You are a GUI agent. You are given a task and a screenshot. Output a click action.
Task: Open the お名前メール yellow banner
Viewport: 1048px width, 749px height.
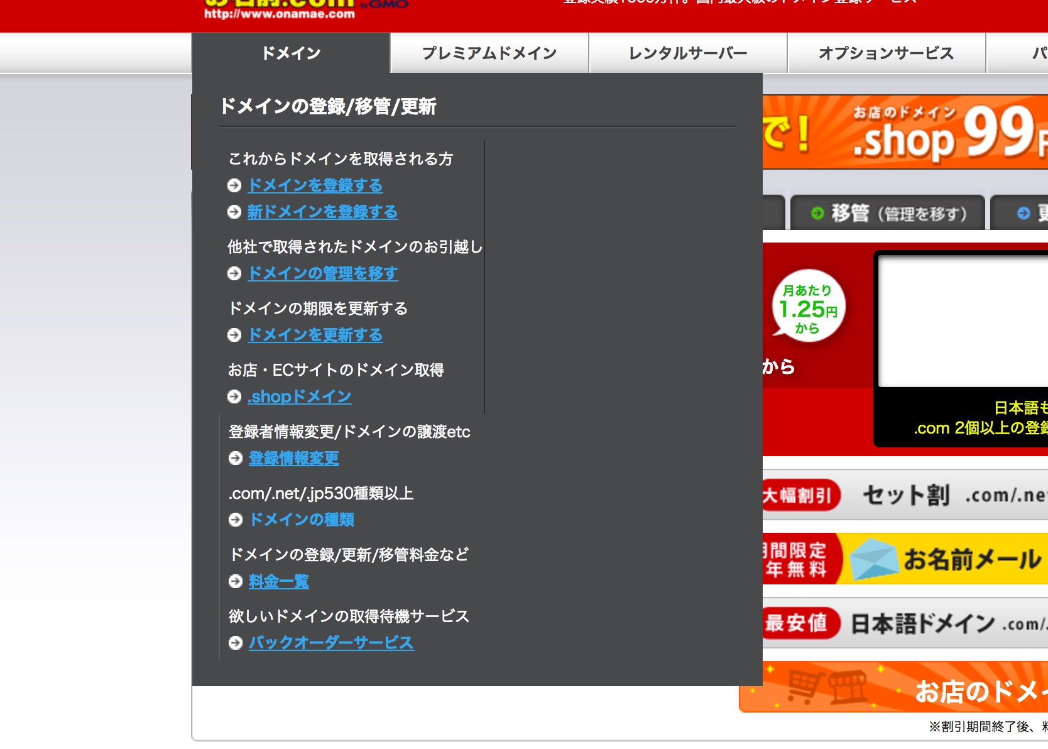[905, 559]
